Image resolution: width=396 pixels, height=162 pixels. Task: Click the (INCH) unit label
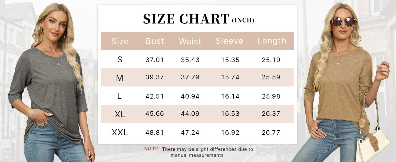(x=243, y=21)
